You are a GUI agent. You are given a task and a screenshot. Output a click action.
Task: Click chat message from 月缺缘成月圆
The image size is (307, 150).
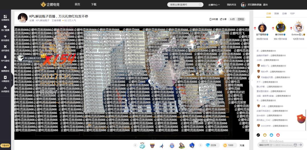click(273, 77)
